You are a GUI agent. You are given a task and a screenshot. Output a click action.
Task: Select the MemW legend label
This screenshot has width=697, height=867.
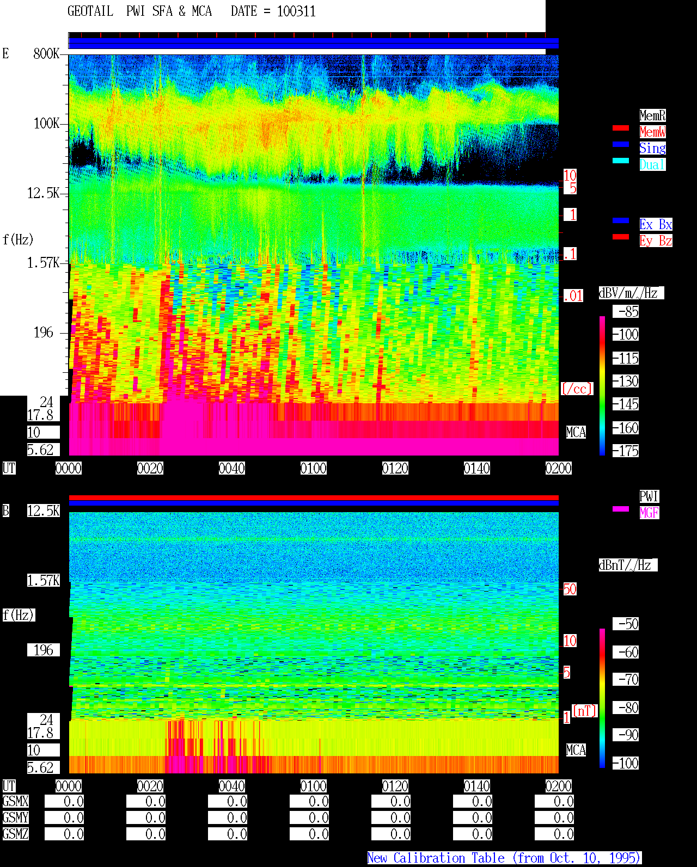coord(652,132)
